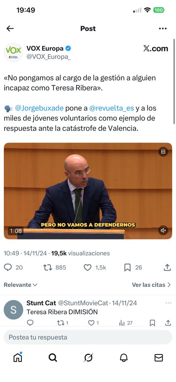Tap the reply icon under the VOX Europa post
The width and height of the screenshot is (176, 382).
click(x=8, y=267)
